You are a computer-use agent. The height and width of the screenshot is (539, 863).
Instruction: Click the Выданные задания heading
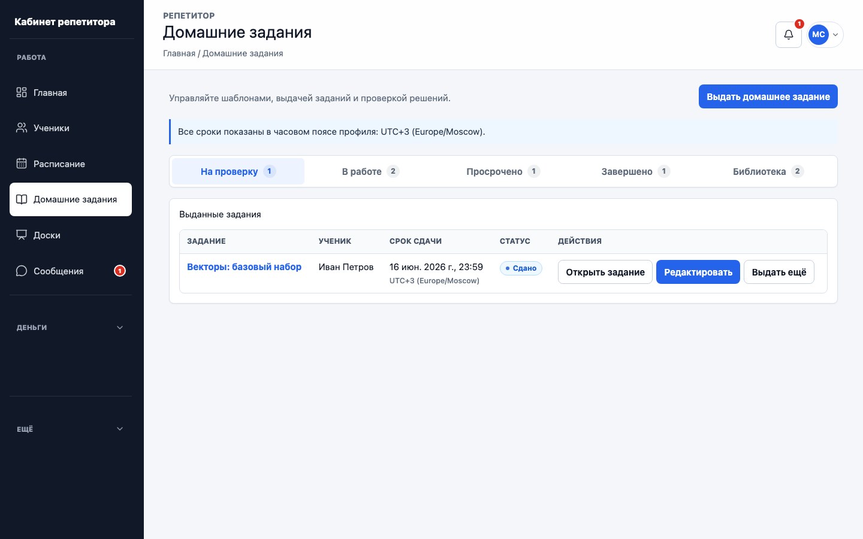(x=220, y=214)
